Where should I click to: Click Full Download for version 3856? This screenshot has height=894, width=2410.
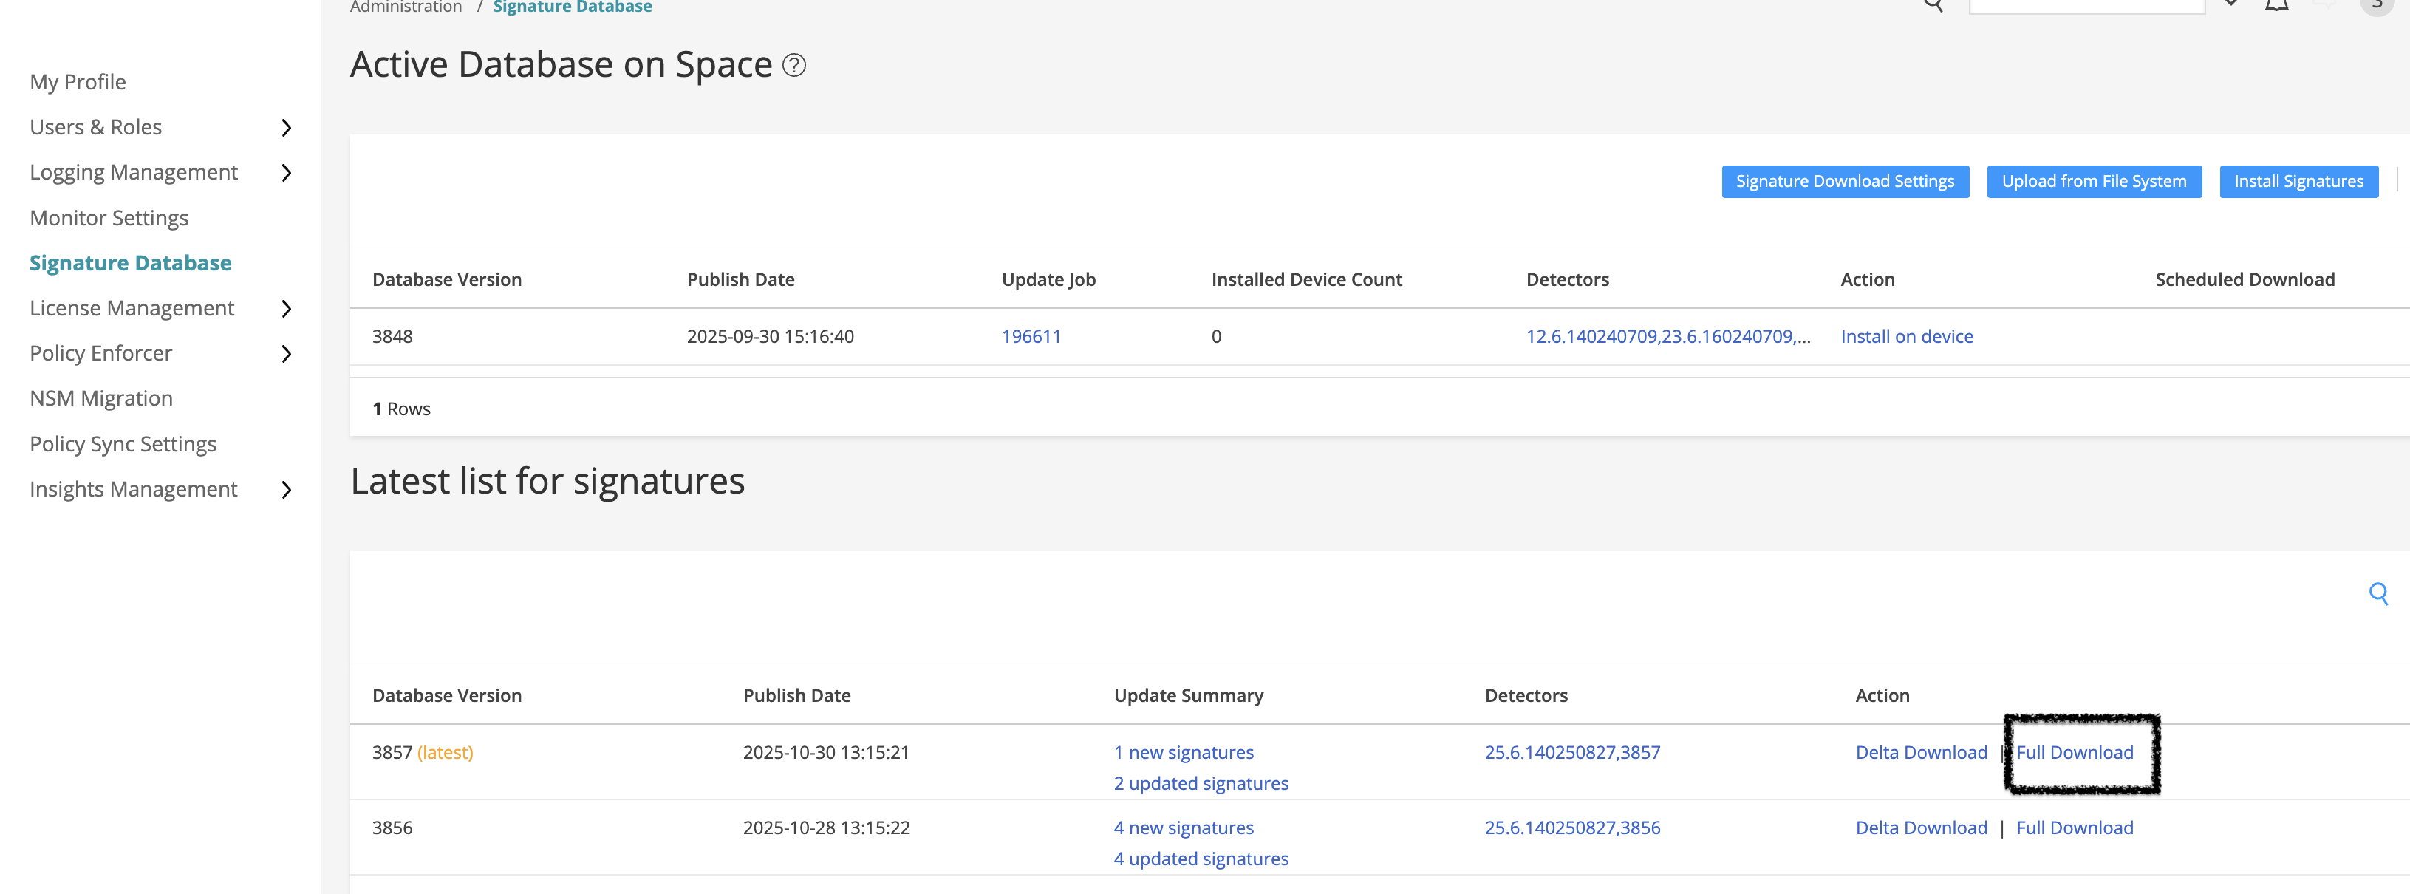click(2074, 828)
